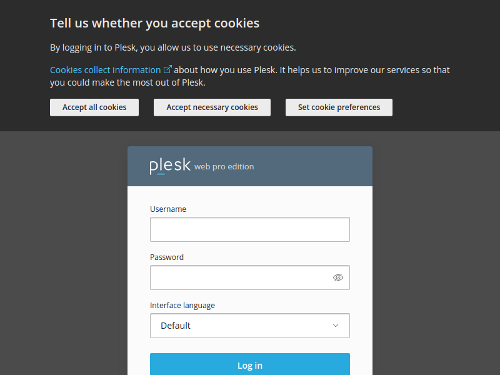Toggle password visibility with the eye icon
The height and width of the screenshot is (375, 500).
(338, 277)
